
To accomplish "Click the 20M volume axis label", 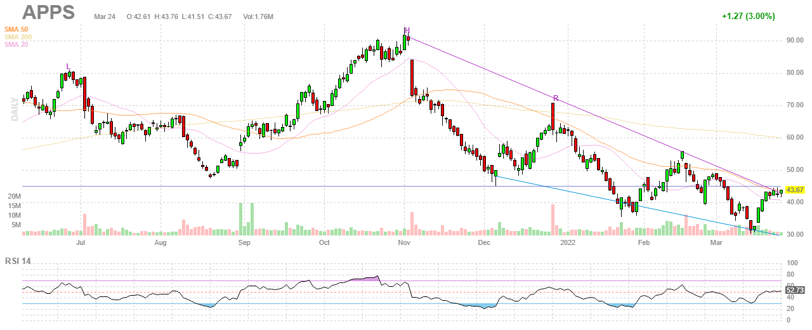I will pyautogui.click(x=14, y=197).
